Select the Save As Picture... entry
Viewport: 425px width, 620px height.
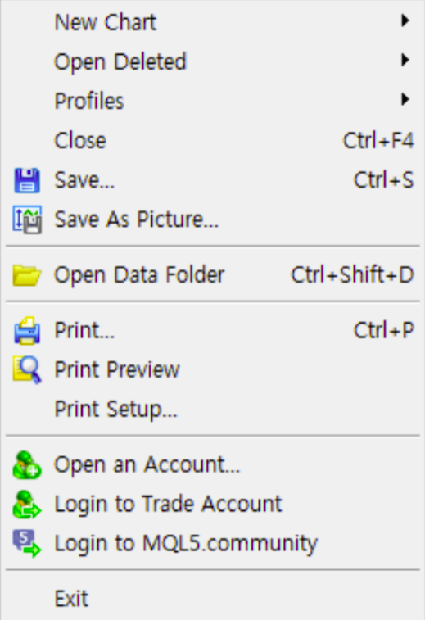[213, 219]
